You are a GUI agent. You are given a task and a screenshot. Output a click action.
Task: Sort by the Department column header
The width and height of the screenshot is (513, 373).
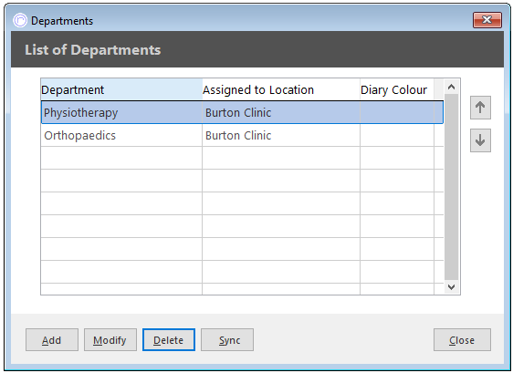pos(121,89)
